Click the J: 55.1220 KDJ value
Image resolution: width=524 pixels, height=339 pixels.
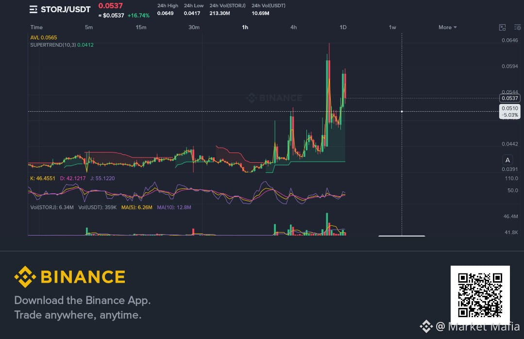(x=102, y=179)
